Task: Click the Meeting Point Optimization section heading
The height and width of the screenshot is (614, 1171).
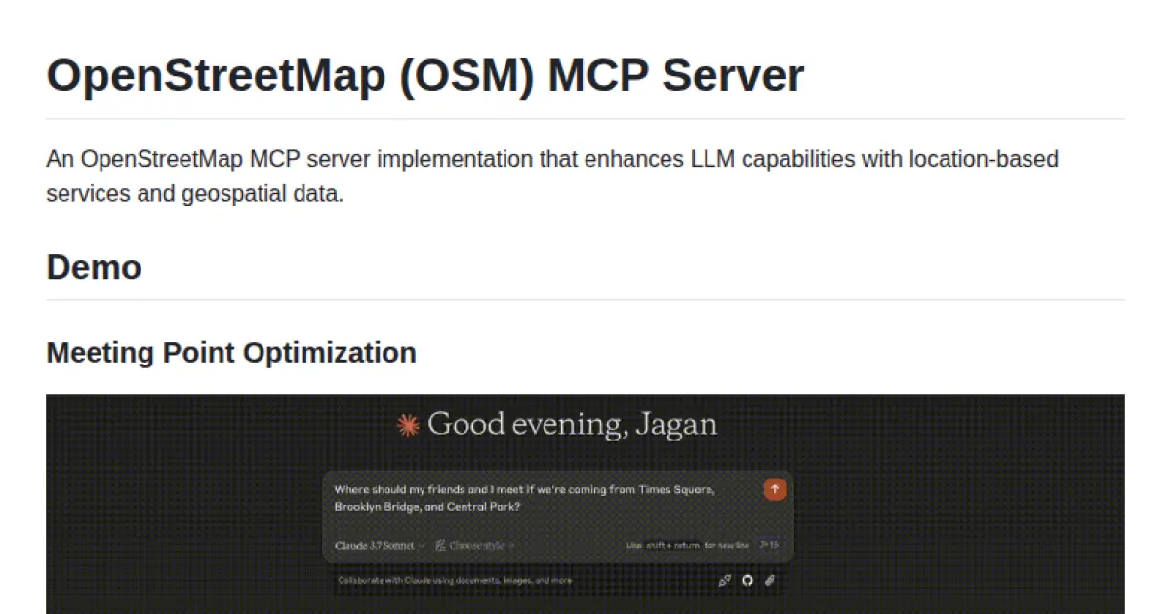Action: click(230, 353)
